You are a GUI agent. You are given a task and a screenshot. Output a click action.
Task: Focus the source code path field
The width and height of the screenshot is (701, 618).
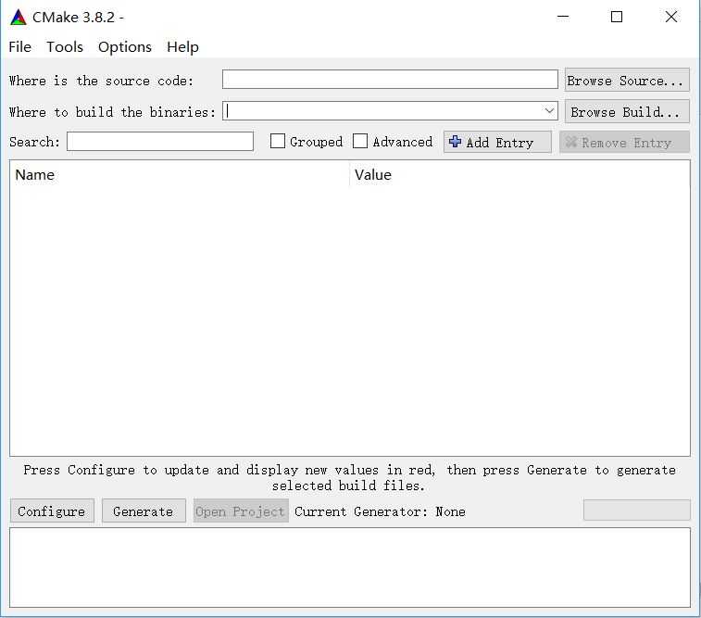(x=390, y=80)
